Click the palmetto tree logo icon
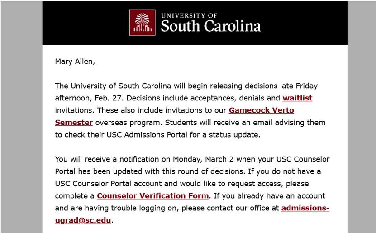This screenshot has height=233, width=376. click(142, 23)
